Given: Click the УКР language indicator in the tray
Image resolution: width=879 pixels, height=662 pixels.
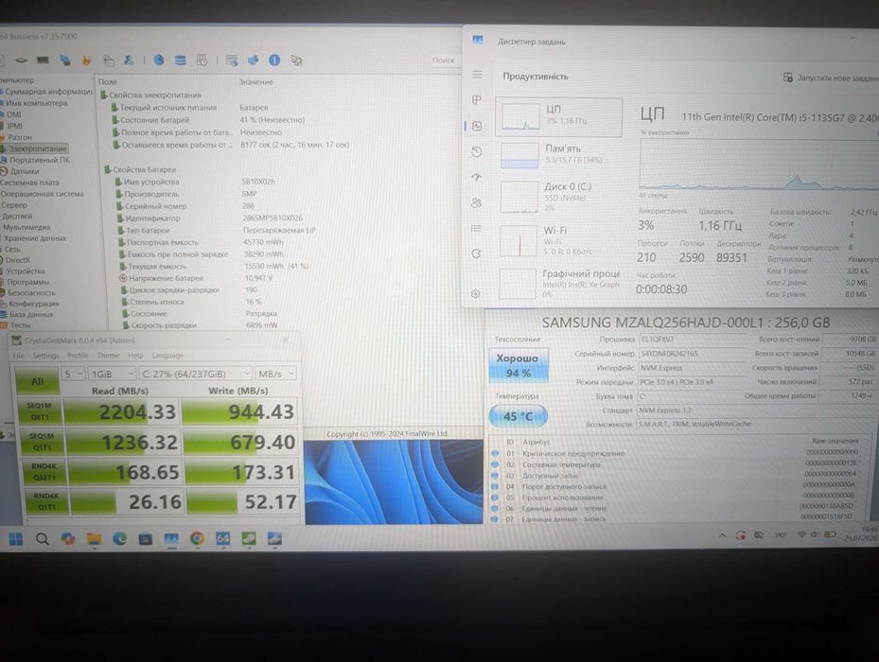Looking at the screenshot, I should 780,535.
